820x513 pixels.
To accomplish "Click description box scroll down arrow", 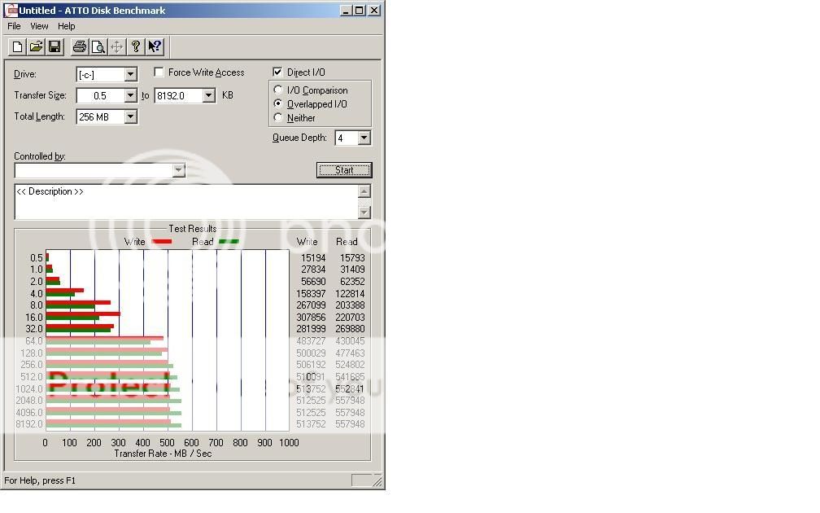I will click(x=364, y=212).
